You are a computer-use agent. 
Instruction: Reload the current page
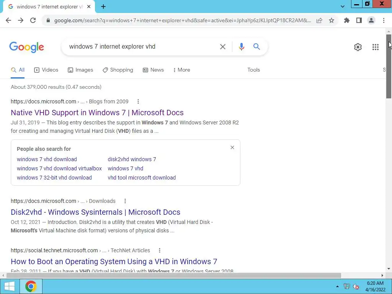[33, 21]
